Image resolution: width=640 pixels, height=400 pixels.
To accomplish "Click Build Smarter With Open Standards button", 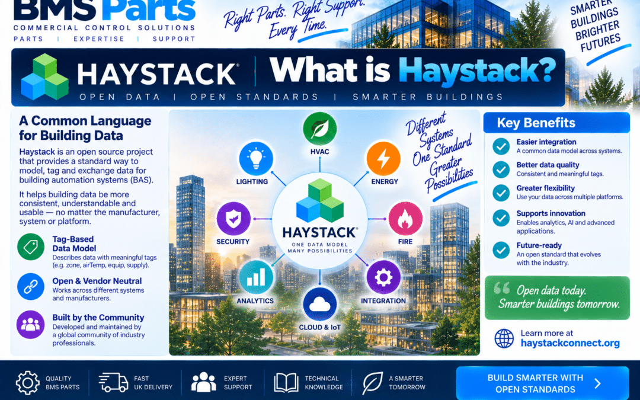I will [x=542, y=383].
